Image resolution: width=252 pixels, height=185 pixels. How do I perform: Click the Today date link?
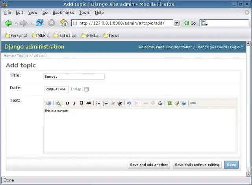75,89
